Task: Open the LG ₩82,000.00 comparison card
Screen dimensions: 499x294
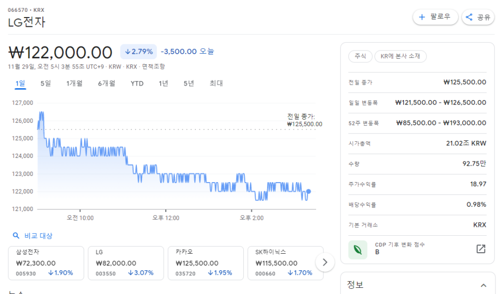Action: pyautogui.click(x=126, y=263)
